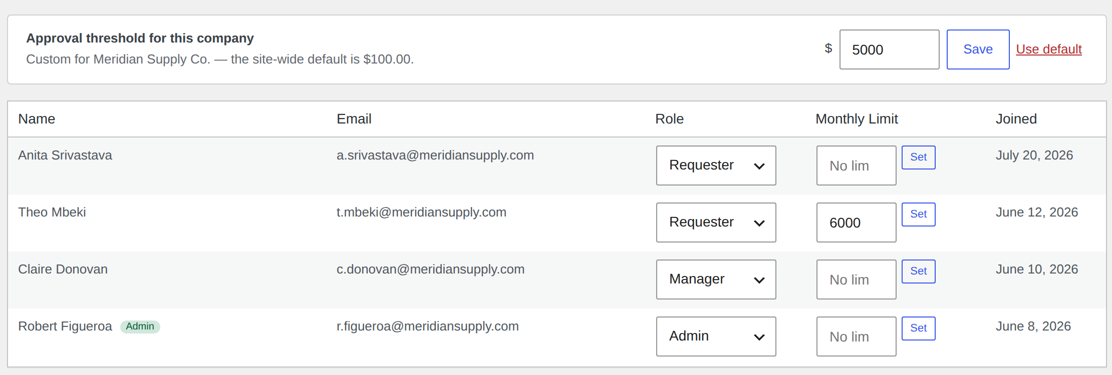The image size is (1112, 375).
Task: Click the joined date June 8, 2026
Action: tap(1033, 326)
